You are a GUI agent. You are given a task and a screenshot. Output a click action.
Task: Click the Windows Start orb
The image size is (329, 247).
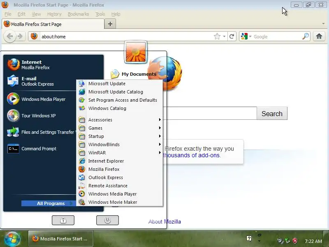coord(12,239)
